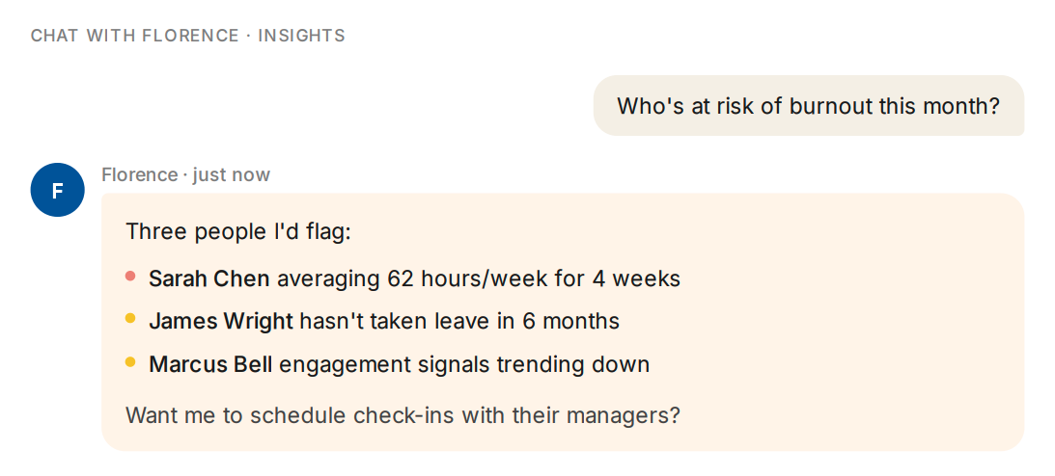
Task: Click 'hasn't taken leave in 6 months' text
Action: (x=459, y=322)
